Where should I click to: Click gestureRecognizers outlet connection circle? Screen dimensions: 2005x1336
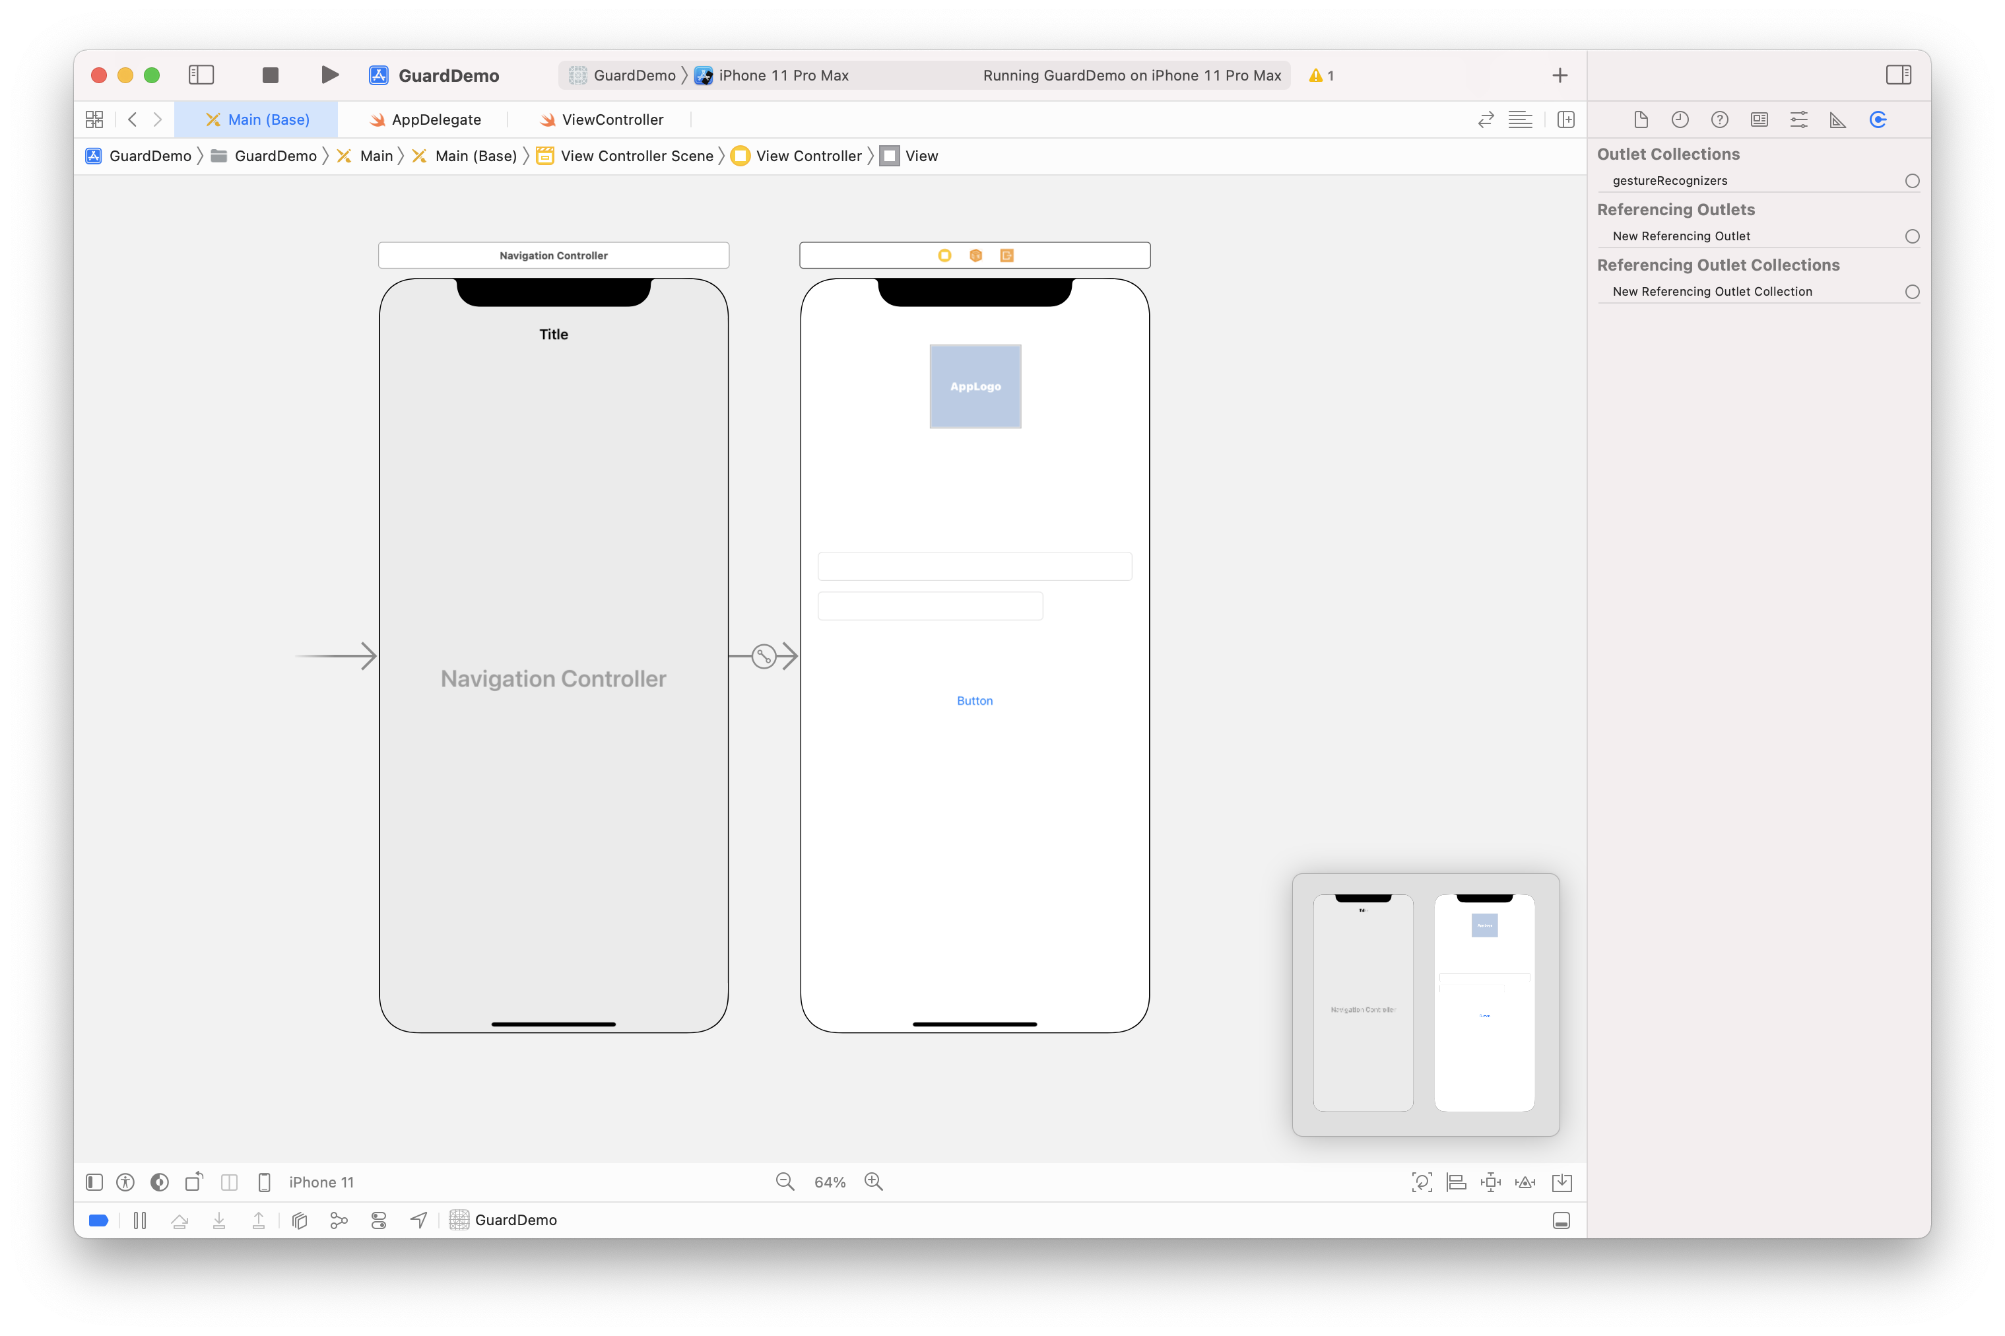pyautogui.click(x=1911, y=181)
